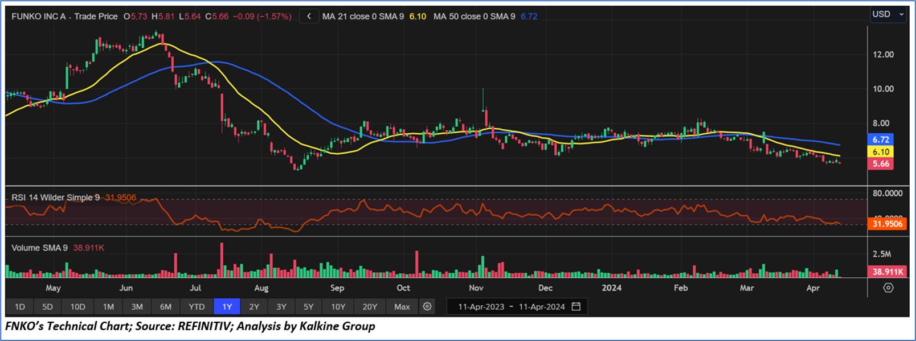916x341 pixels.
Task: Click the blue 6.72 price tag
Action: (x=881, y=139)
